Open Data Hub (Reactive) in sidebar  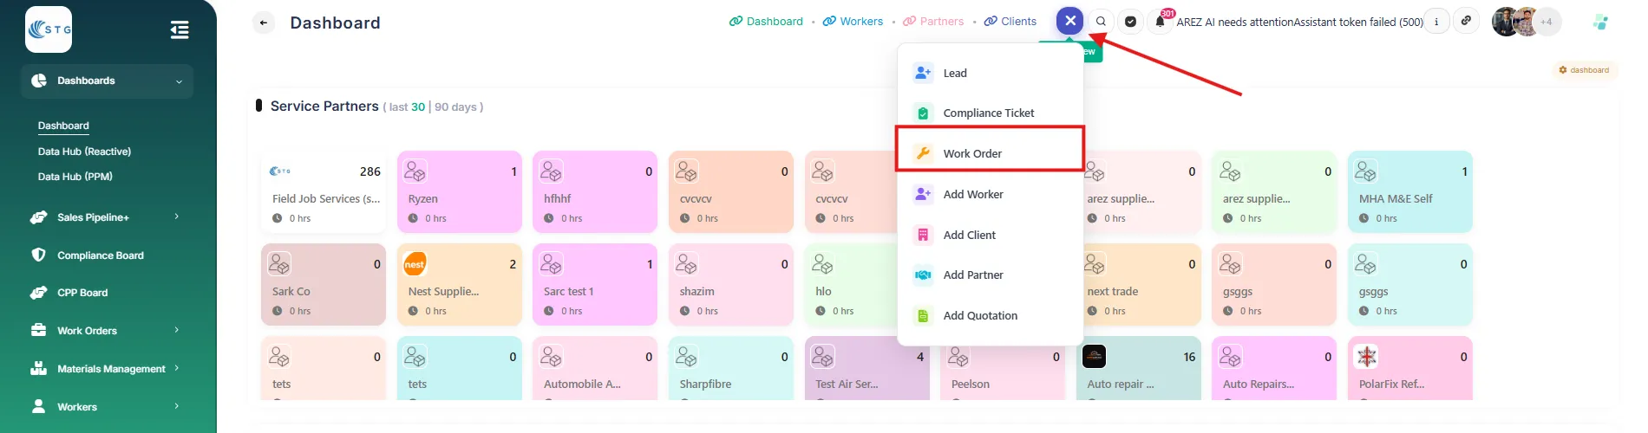click(84, 152)
